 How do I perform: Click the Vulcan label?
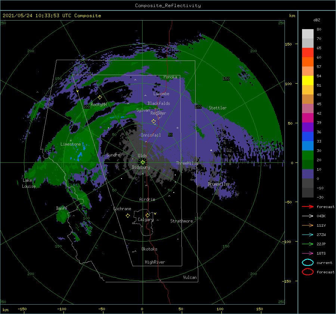(190, 277)
